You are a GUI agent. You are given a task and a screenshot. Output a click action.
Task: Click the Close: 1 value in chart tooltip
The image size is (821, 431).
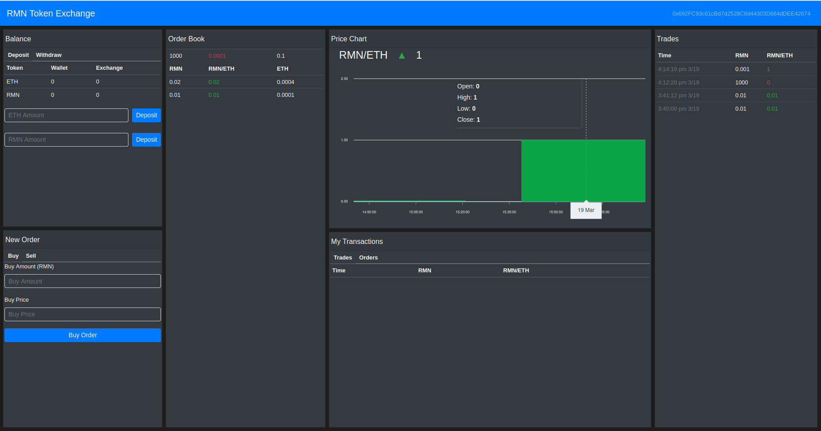pos(469,120)
